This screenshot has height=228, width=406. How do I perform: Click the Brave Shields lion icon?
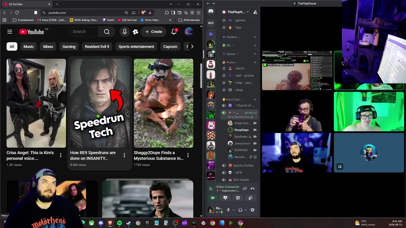tap(143, 13)
